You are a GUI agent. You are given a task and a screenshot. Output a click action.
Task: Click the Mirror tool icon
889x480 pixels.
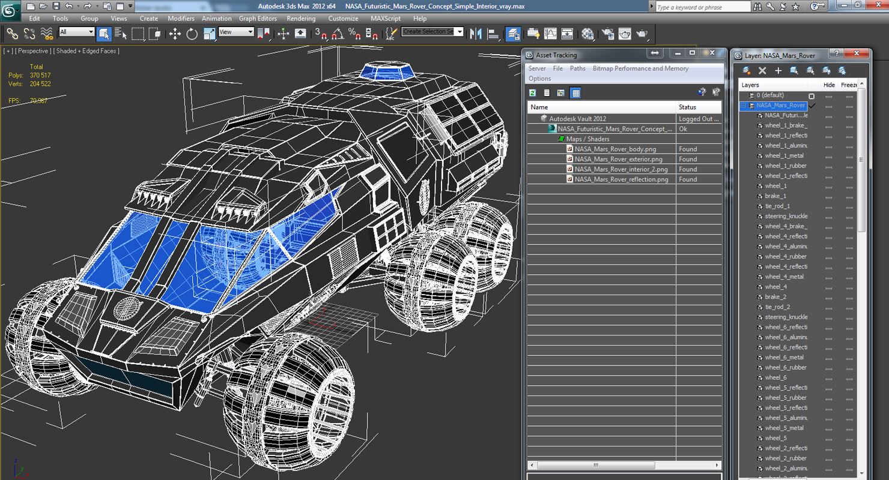point(476,34)
